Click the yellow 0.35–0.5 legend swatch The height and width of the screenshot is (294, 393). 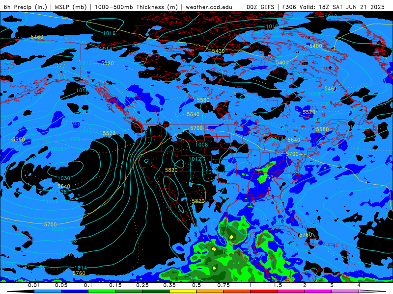click(183, 292)
